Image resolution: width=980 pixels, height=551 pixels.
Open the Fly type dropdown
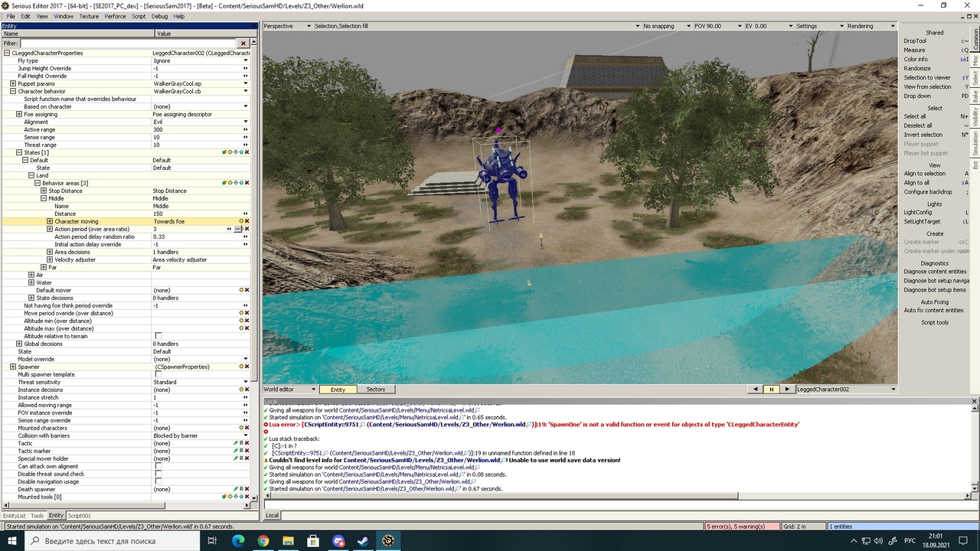tap(246, 60)
